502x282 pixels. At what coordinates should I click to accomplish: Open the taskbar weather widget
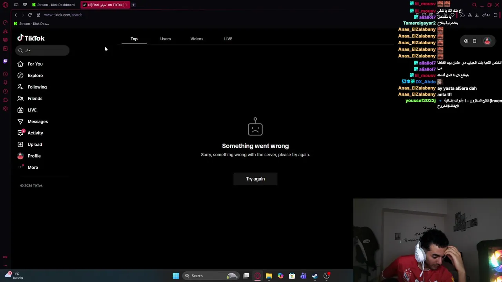13,275
